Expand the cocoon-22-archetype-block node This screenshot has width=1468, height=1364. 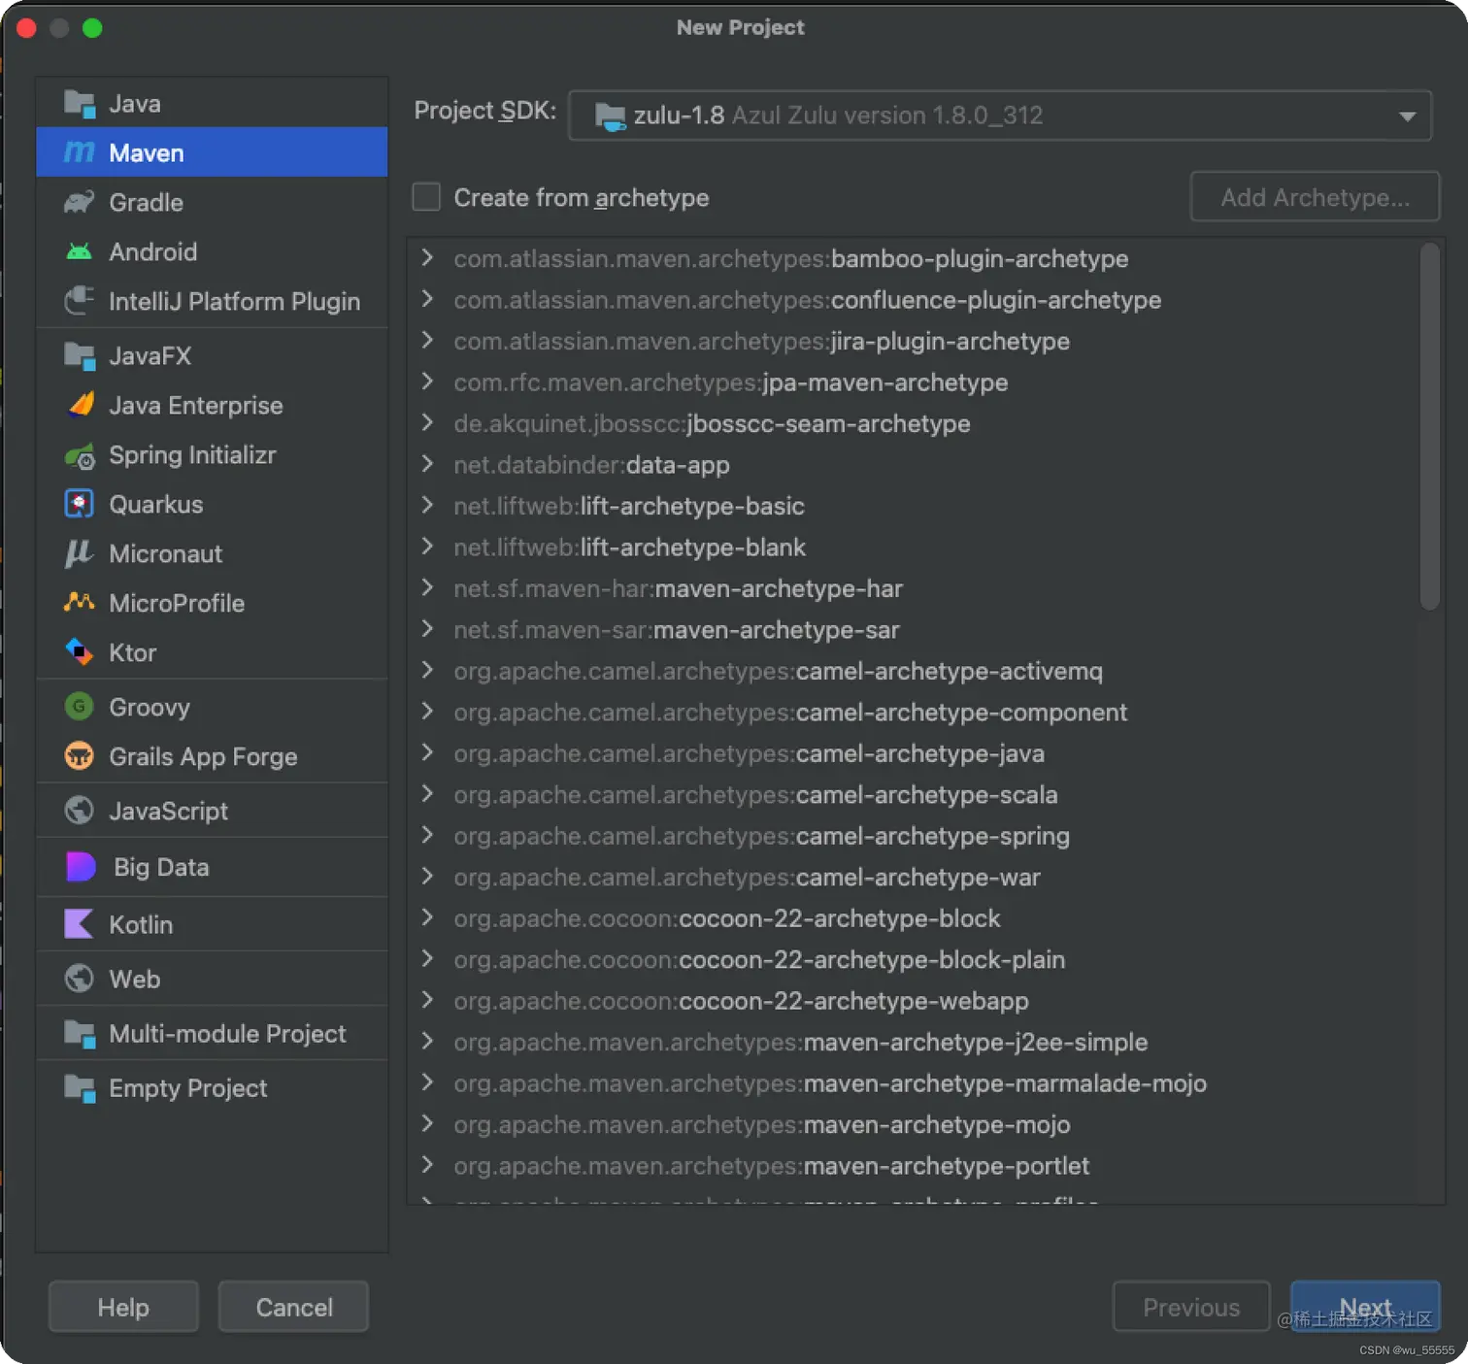pyautogui.click(x=427, y=918)
